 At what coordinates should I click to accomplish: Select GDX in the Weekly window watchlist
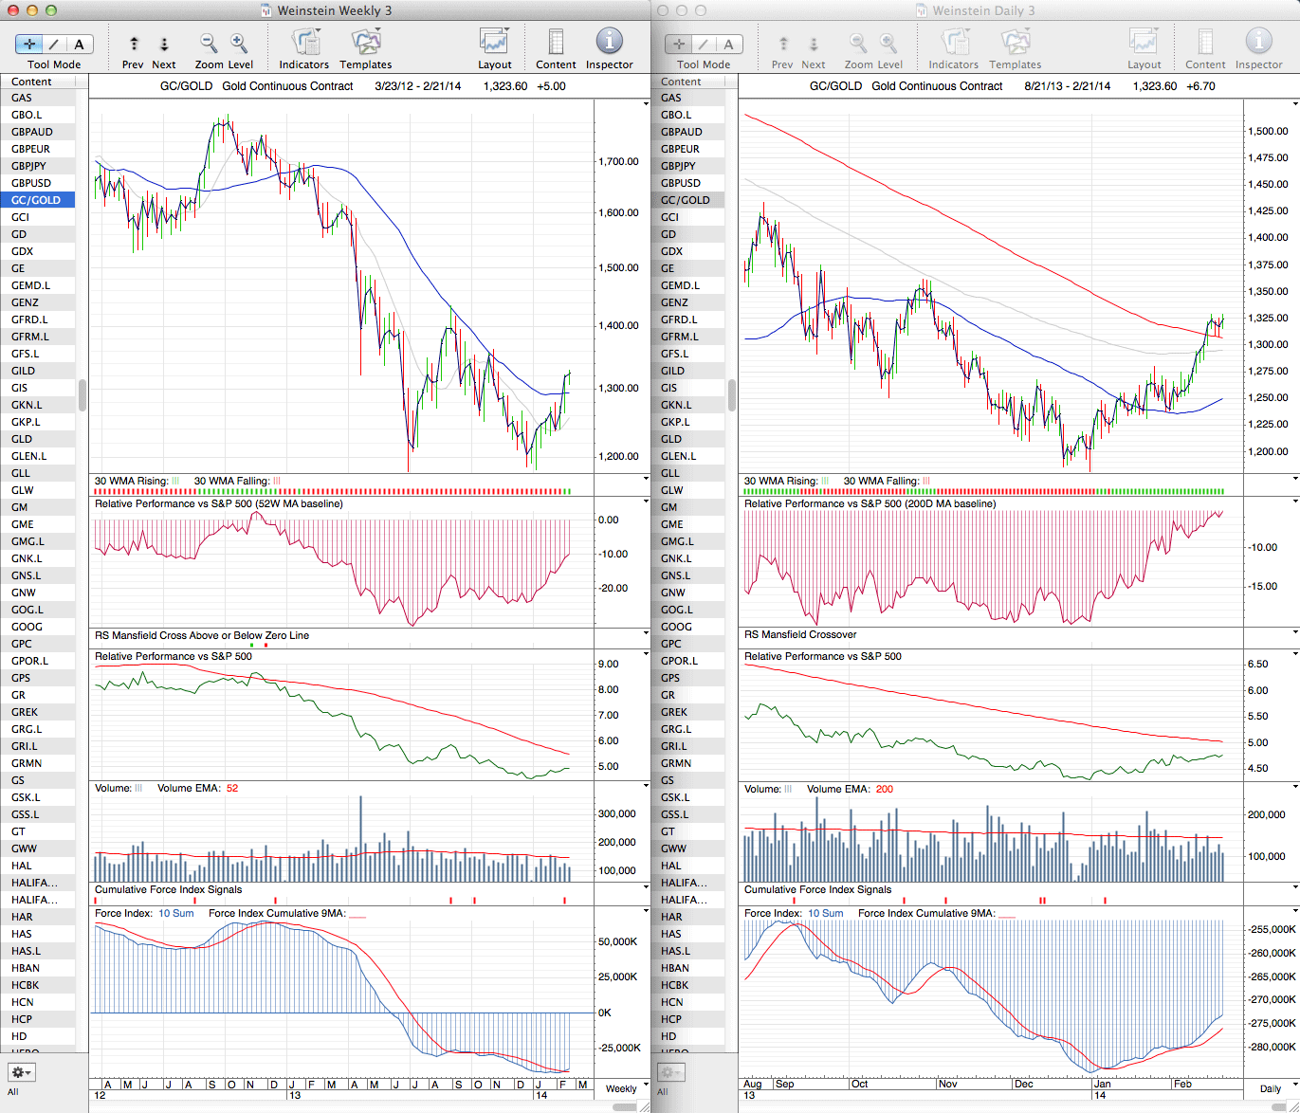[x=23, y=251]
